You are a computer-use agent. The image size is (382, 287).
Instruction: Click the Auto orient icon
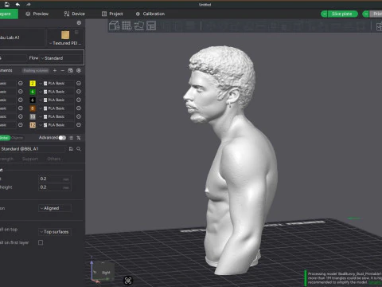[139, 26]
